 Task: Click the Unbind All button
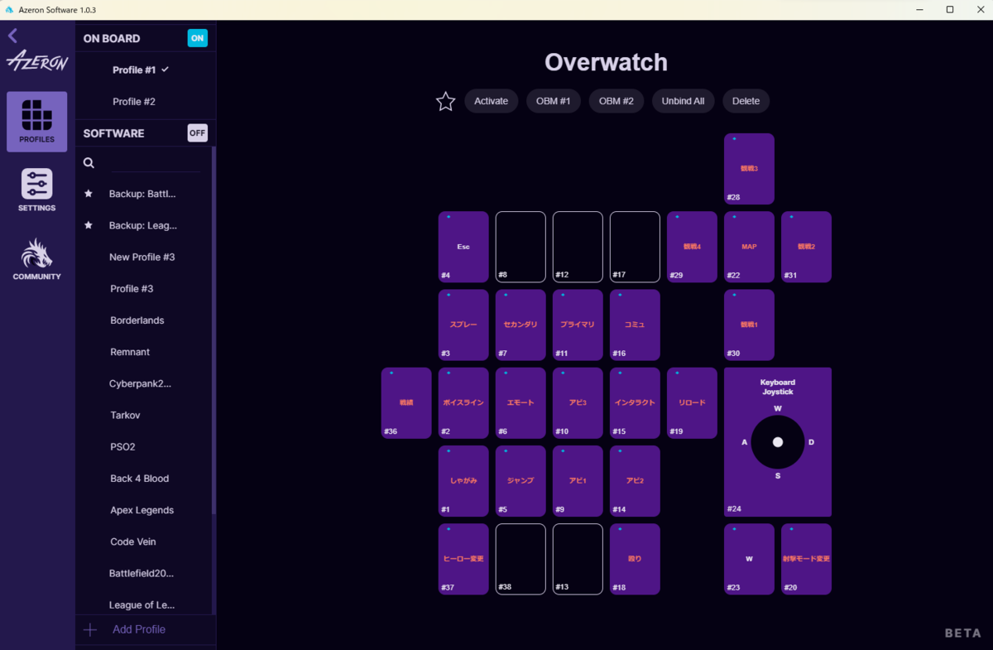[x=684, y=101]
